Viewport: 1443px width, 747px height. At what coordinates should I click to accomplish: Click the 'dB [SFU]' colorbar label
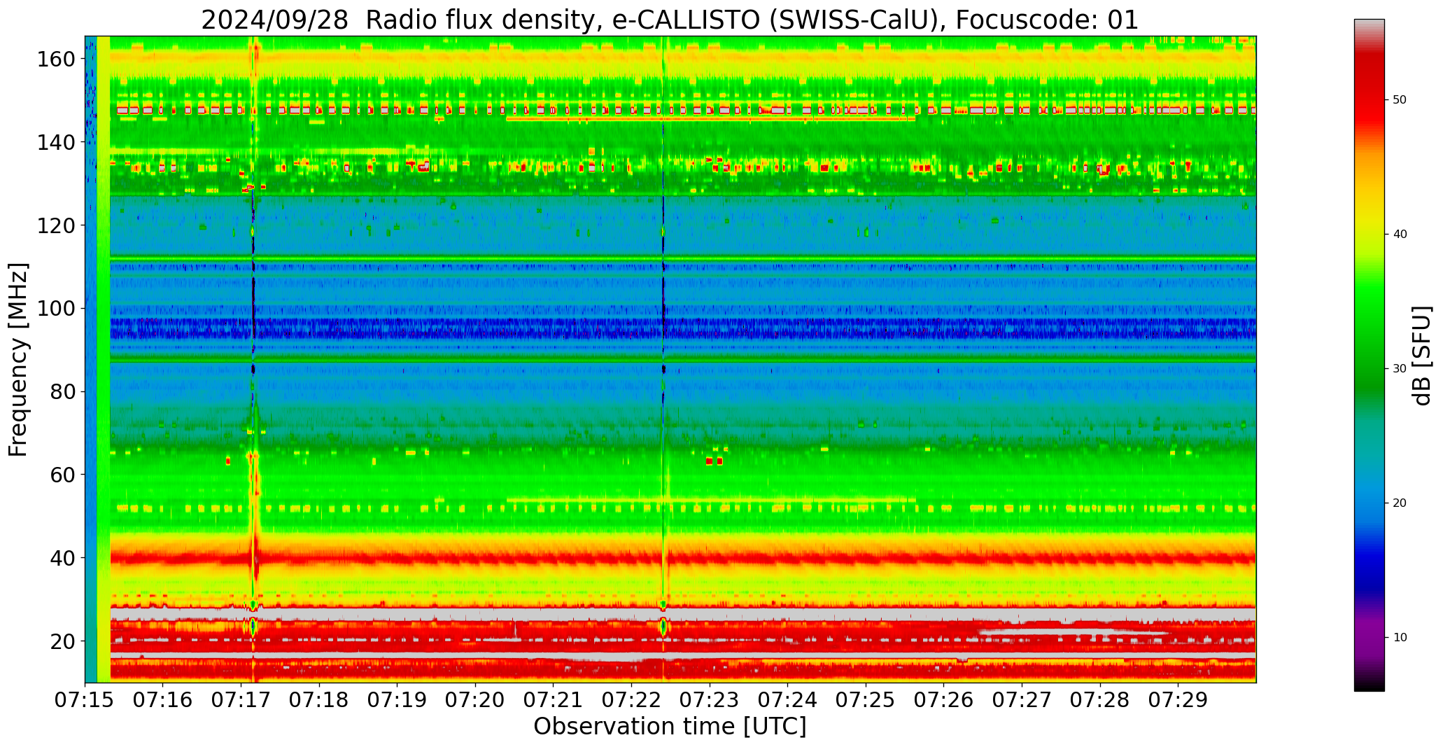1421,356
